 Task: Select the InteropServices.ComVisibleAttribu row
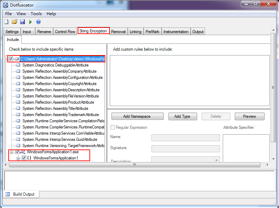(x=63, y=133)
